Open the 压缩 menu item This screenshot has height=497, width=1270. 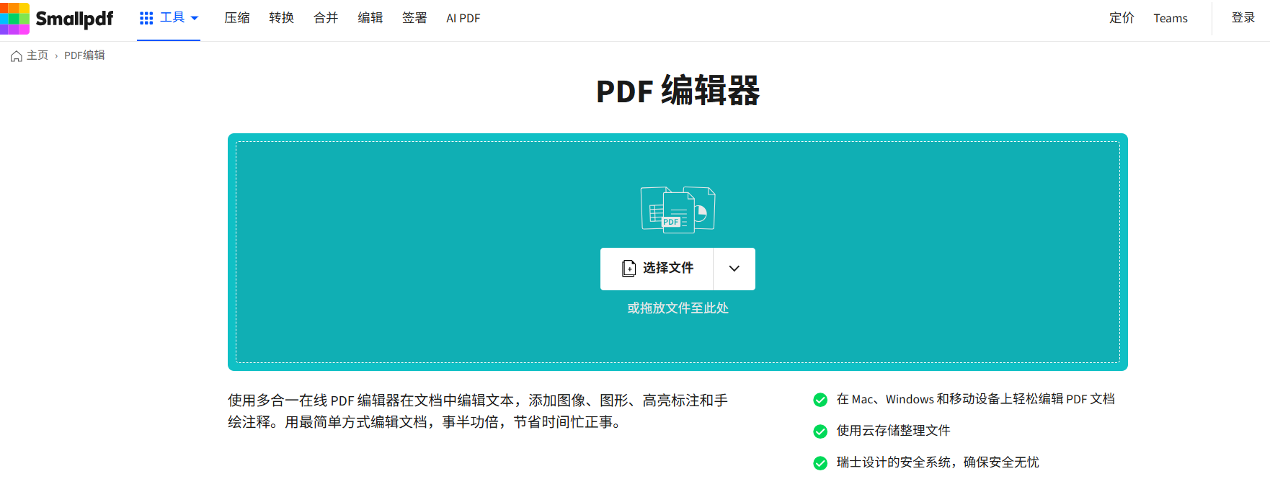[x=237, y=18]
